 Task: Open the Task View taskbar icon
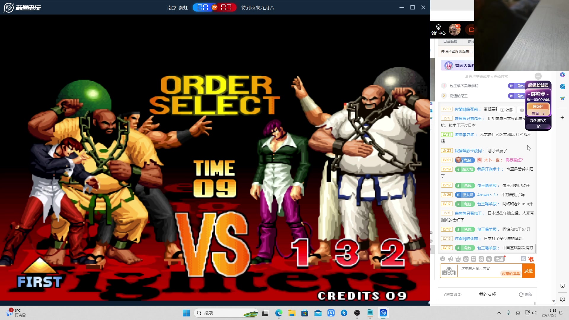tap(265, 313)
